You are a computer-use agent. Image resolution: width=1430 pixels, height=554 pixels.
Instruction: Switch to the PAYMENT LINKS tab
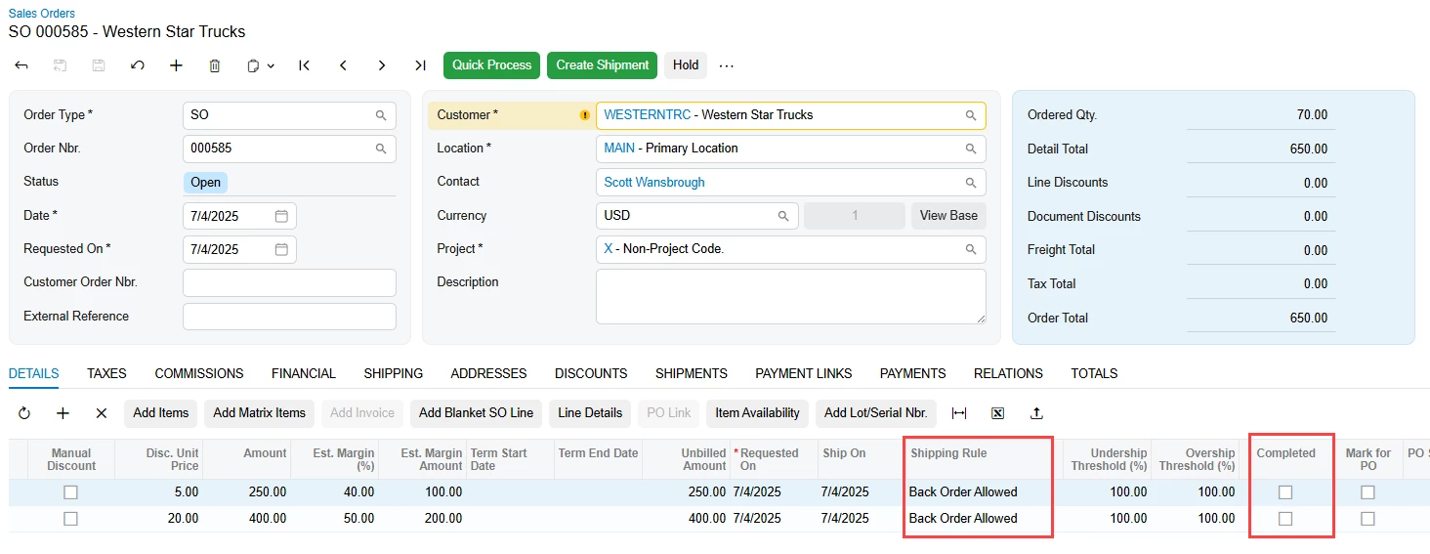(804, 373)
